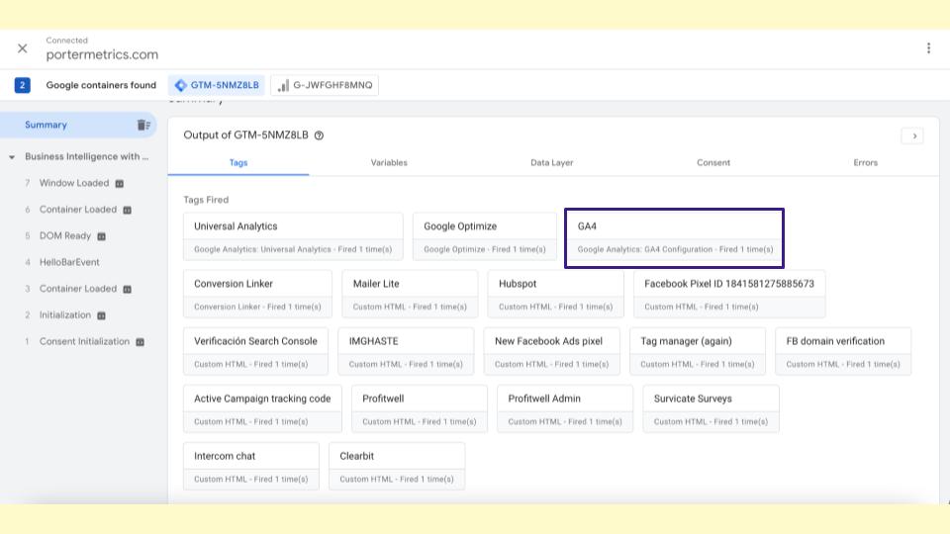Open the Verificación Search Console tag card

coord(255,352)
